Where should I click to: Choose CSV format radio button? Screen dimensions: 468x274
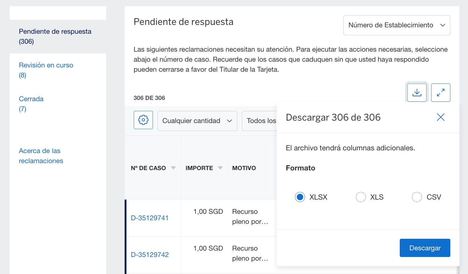coord(417,197)
